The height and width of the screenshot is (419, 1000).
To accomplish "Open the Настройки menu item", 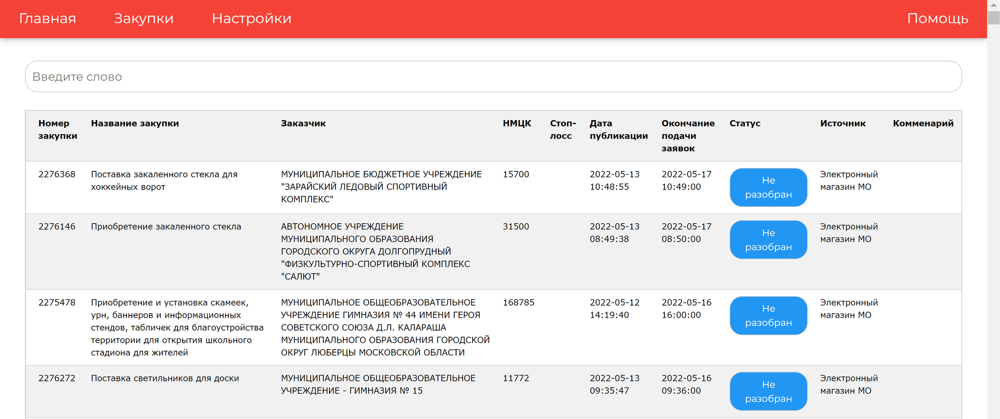I will tap(251, 19).
